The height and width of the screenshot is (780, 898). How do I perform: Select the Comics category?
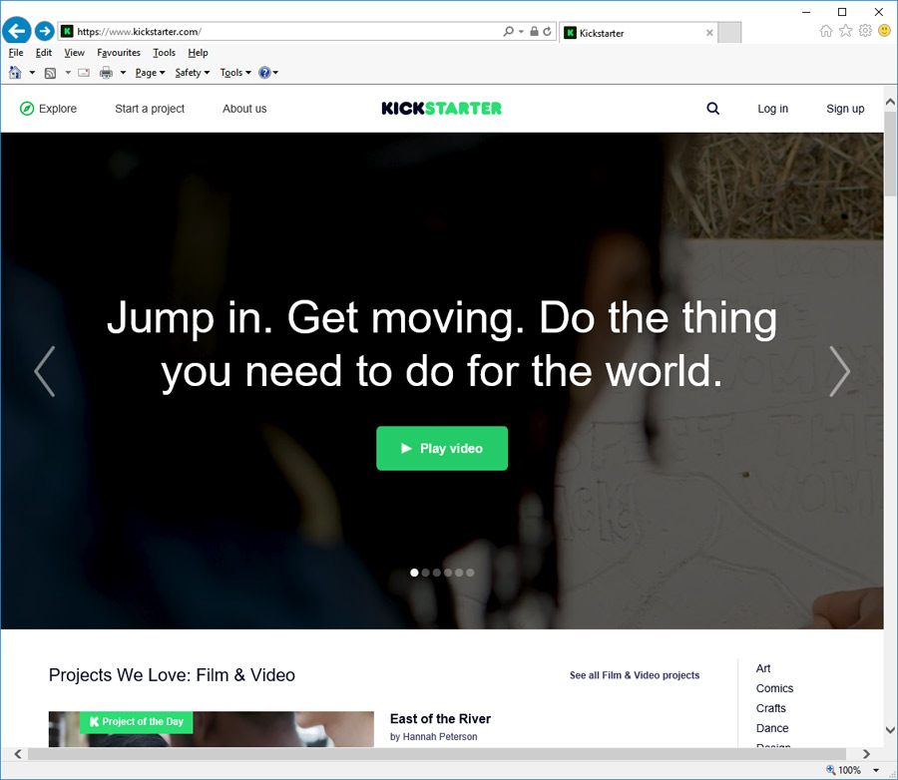775,688
